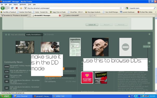Open the Daily Deviations channel dropdown
The width and height of the screenshot is (157, 98).
[34, 34]
